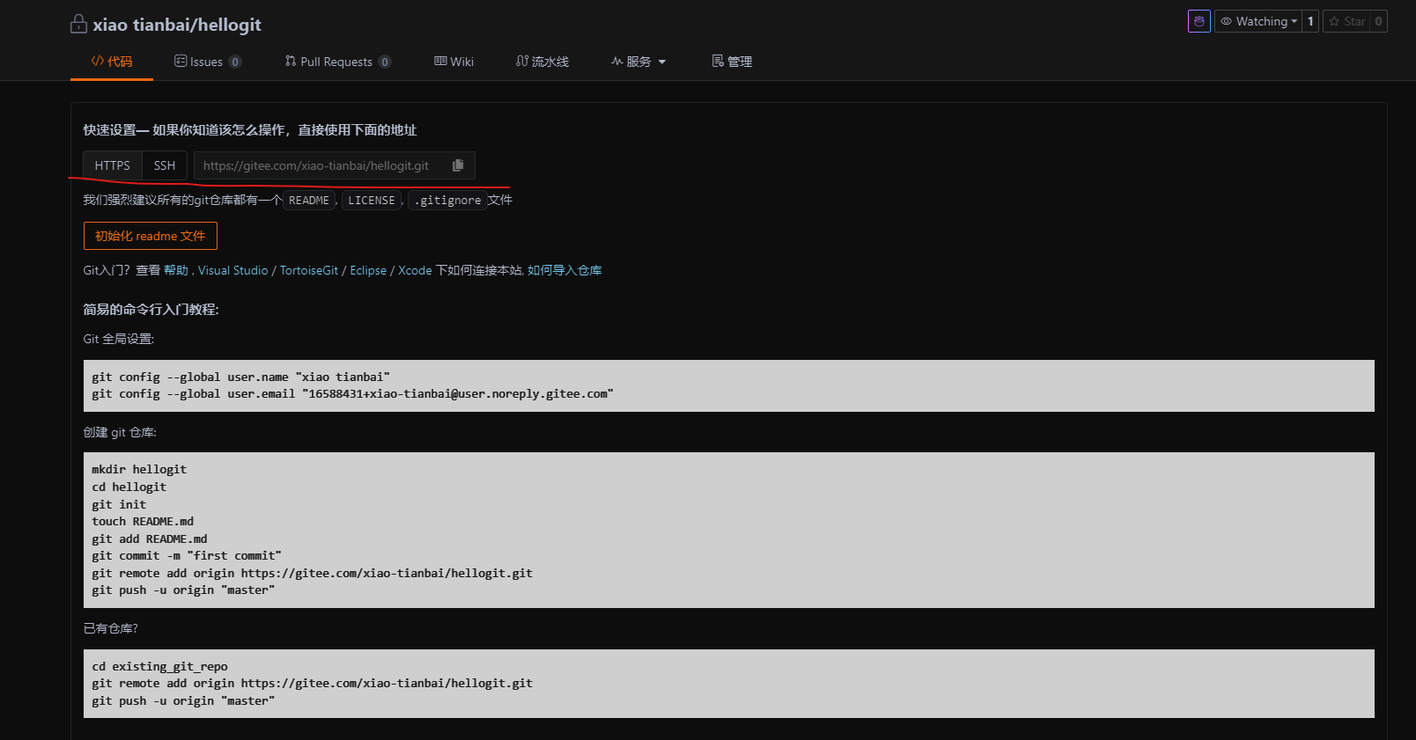Click the purple badge icon beside Watching
Image resolution: width=1416 pixels, height=740 pixels.
click(x=1199, y=21)
